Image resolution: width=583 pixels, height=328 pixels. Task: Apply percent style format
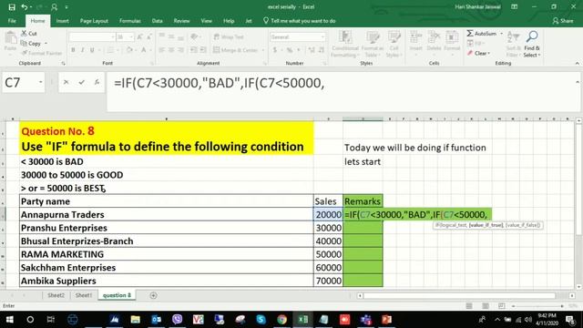[290, 50]
